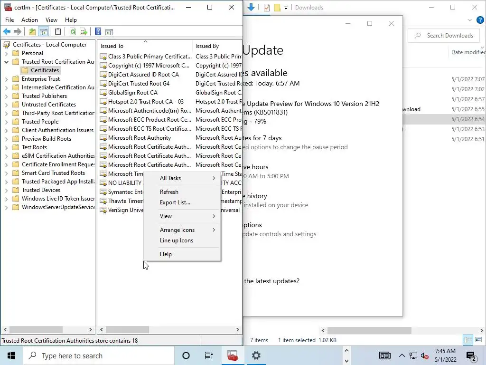Click the Back arrow in certlm toolbar
486x365 pixels.
coord(7,32)
